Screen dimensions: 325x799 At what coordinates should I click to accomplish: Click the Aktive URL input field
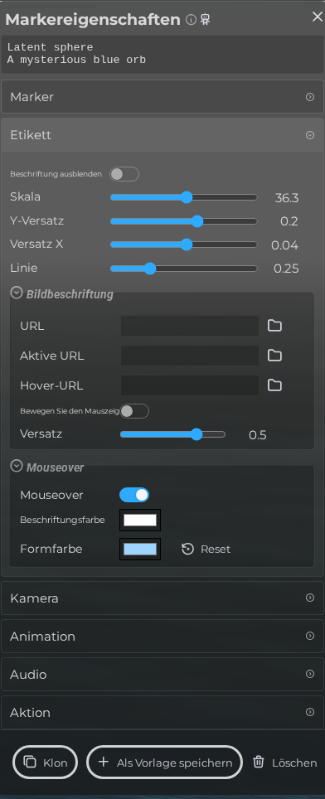click(x=190, y=356)
